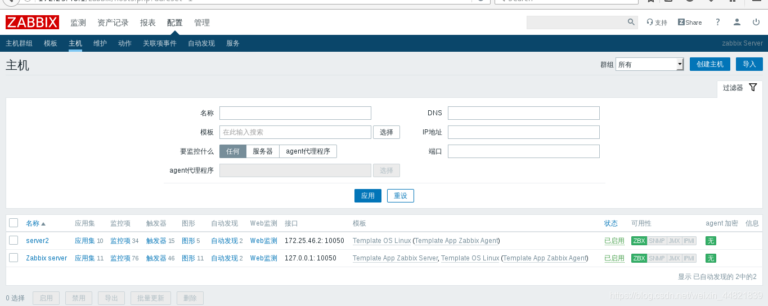This screenshot has height=306, width=768.
Task: Click JMX availability badge for server2
Action: tap(674, 241)
